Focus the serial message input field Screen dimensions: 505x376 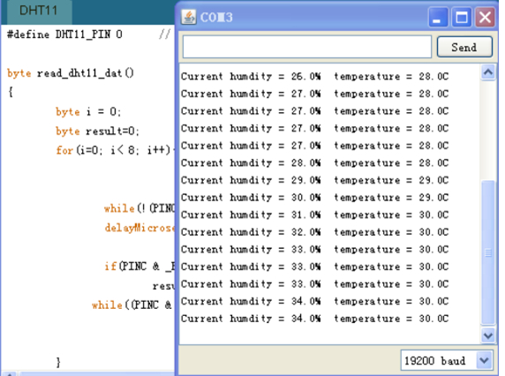(307, 47)
